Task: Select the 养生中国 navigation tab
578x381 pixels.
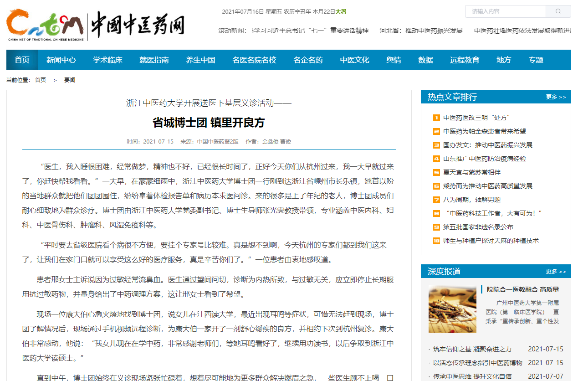Action: pos(200,60)
